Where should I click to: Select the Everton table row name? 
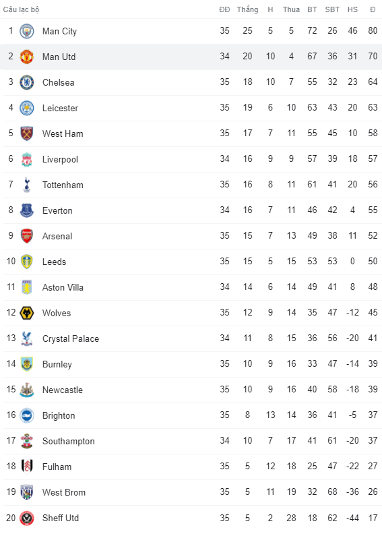(57, 210)
